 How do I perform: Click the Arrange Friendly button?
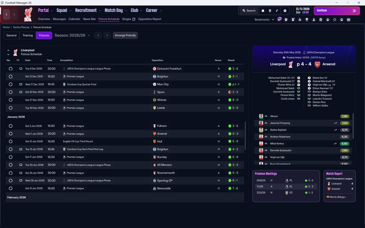(x=125, y=35)
